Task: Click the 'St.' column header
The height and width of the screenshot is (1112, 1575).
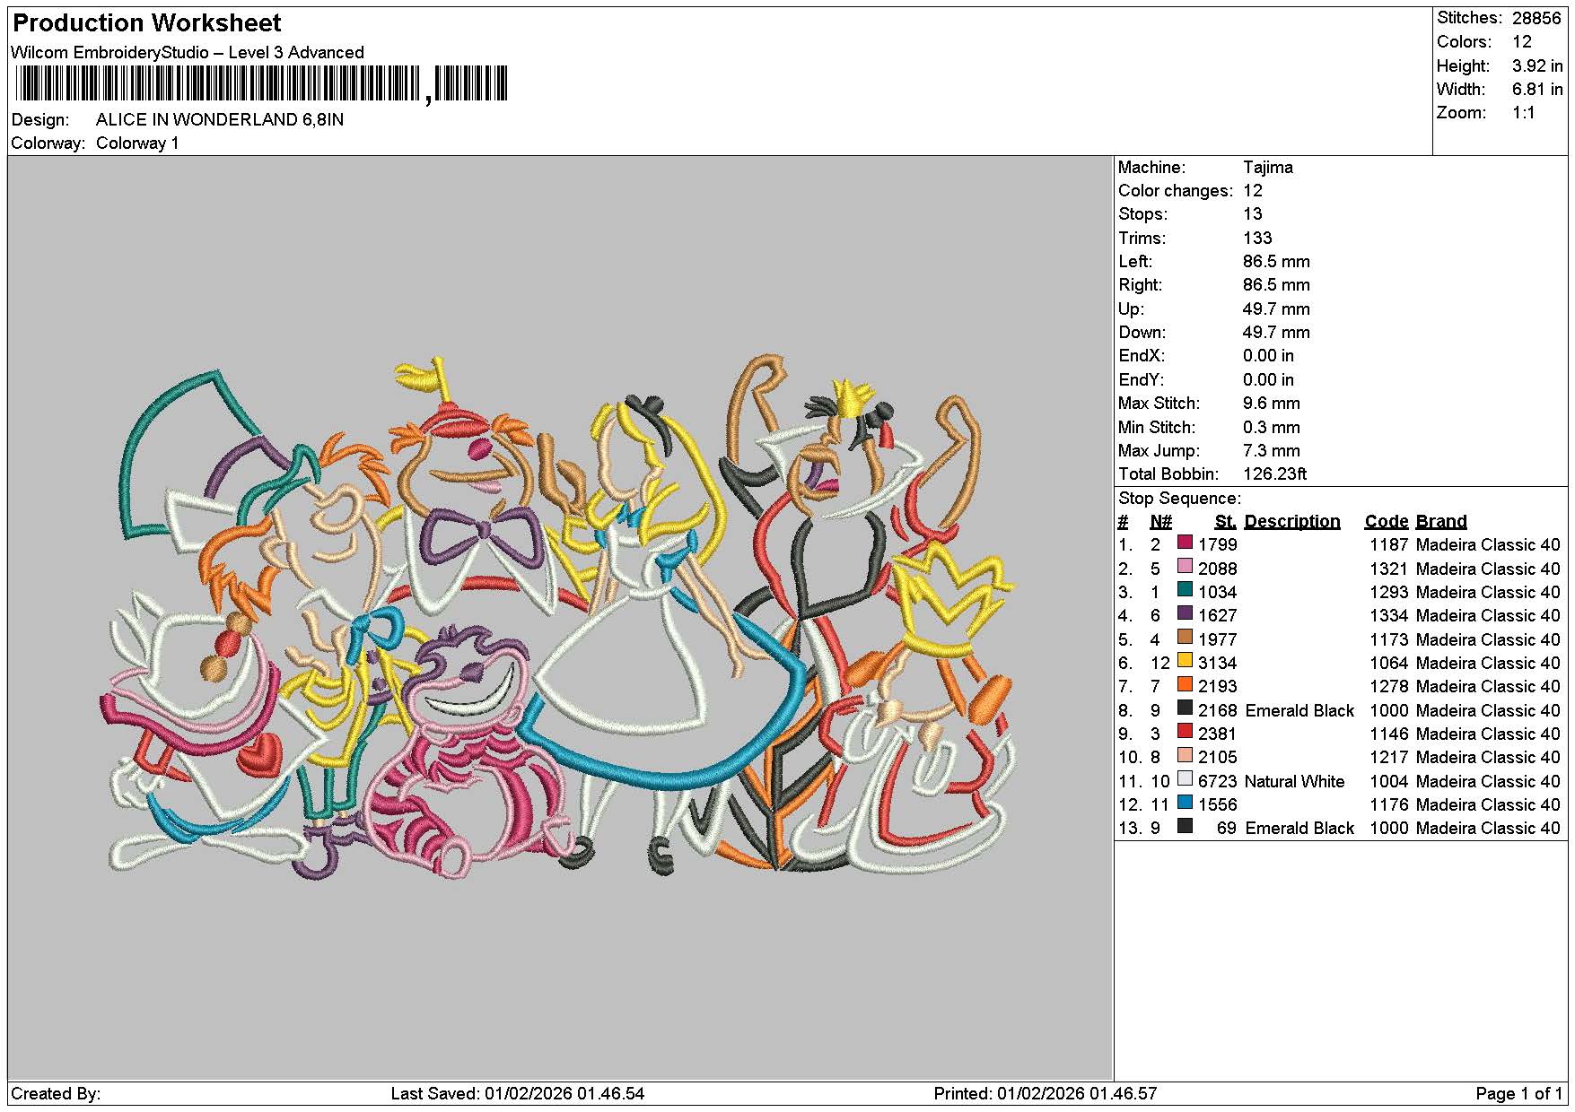Action: point(1225,522)
